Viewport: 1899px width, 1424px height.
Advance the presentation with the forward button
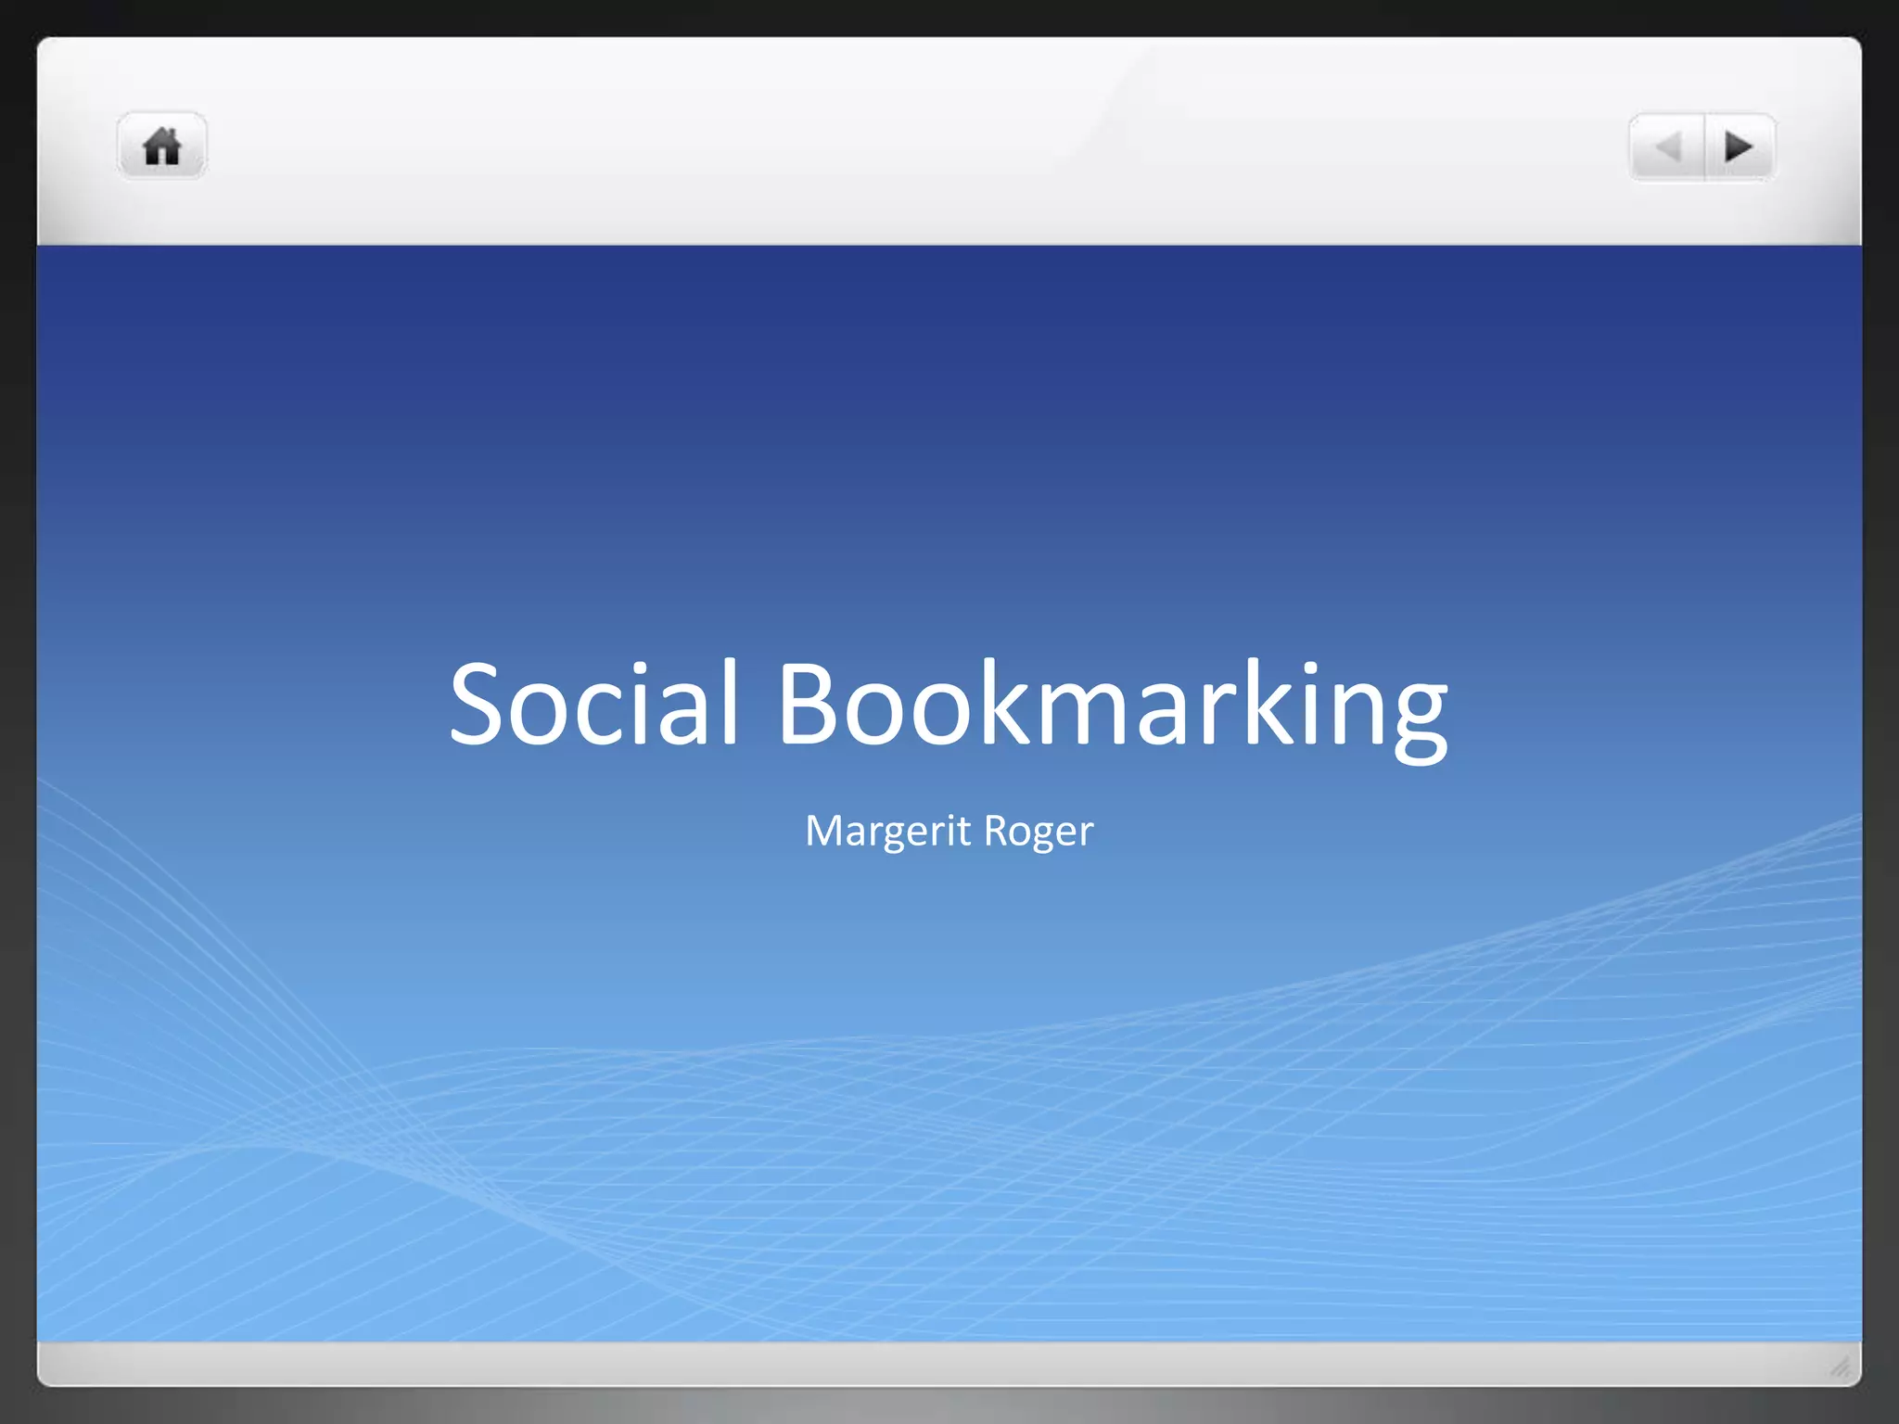(x=1739, y=146)
